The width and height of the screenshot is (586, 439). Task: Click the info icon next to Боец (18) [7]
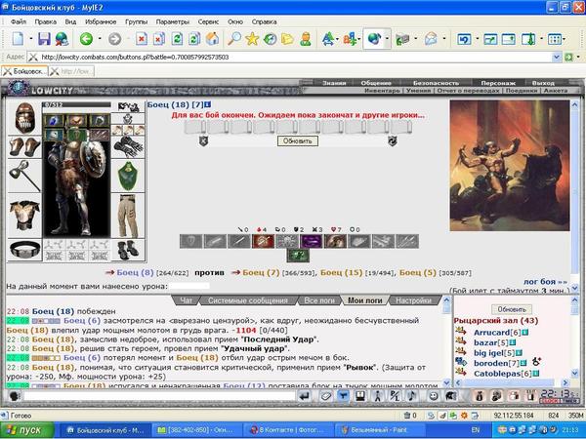pyautogui.click(x=208, y=105)
